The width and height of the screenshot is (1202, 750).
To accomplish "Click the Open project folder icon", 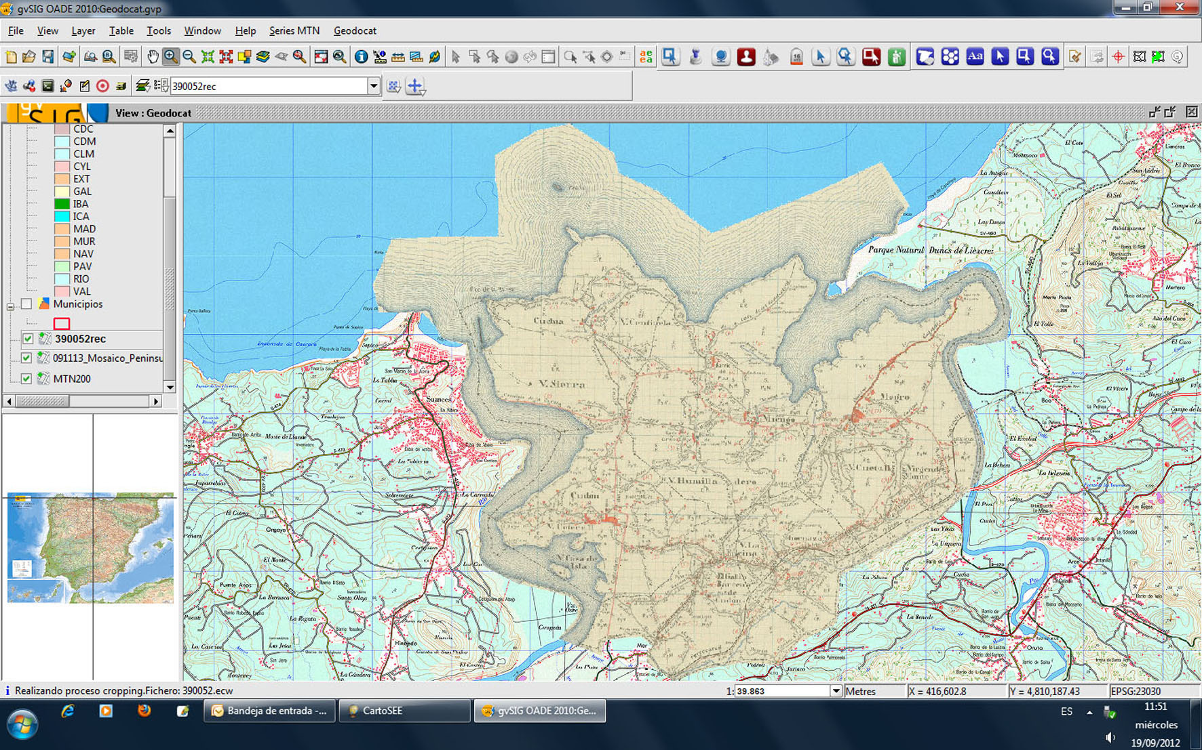I will point(29,57).
